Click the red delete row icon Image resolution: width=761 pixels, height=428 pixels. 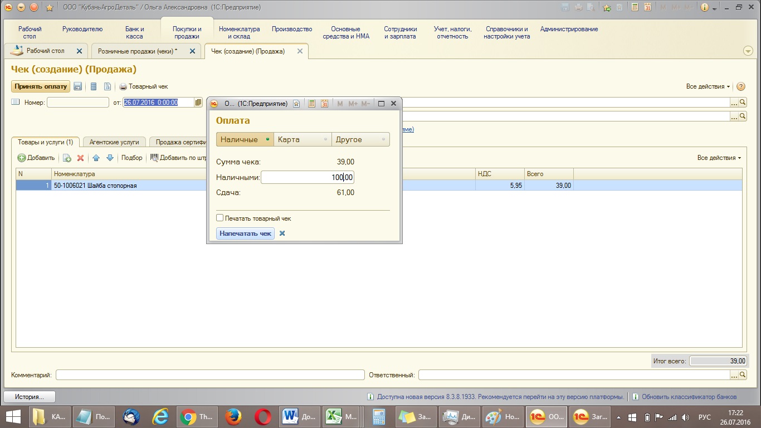pyautogui.click(x=80, y=158)
